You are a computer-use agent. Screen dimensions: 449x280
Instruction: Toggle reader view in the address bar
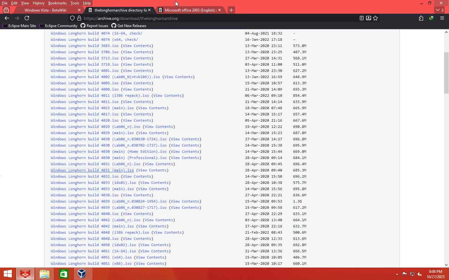click(x=362, y=18)
